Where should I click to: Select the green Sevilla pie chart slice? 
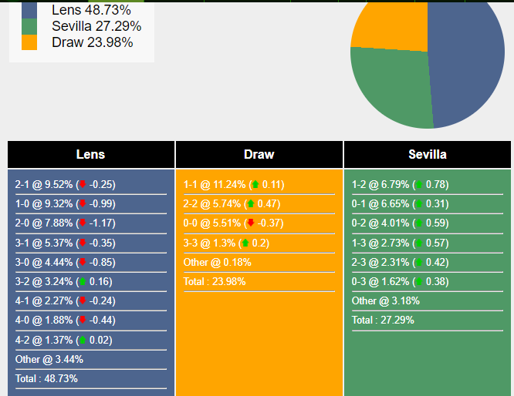[390, 85]
